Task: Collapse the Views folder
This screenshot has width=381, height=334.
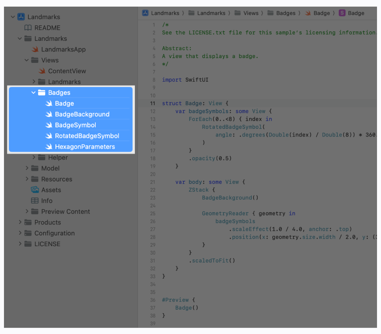Action: coord(27,60)
